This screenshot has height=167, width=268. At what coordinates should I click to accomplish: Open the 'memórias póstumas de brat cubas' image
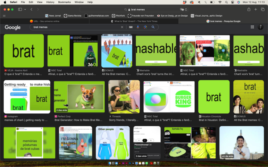[x=29, y=143]
